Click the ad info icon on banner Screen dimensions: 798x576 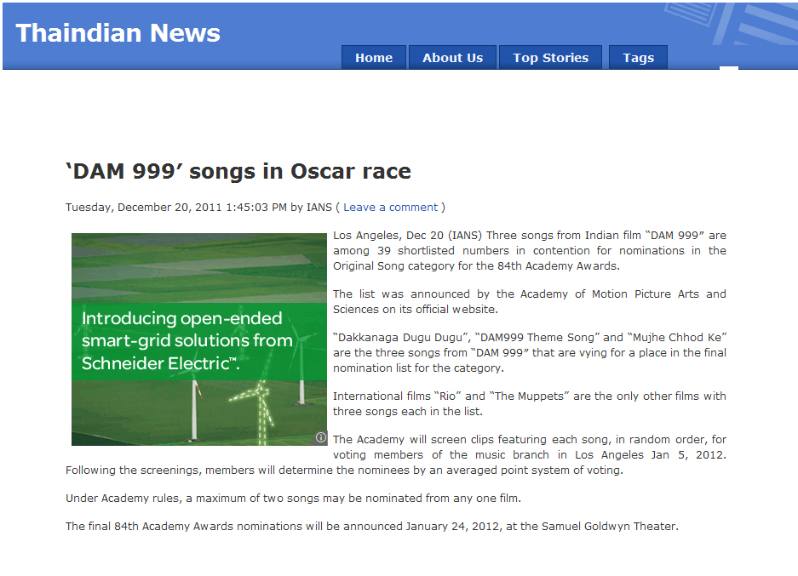(x=321, y=437)
